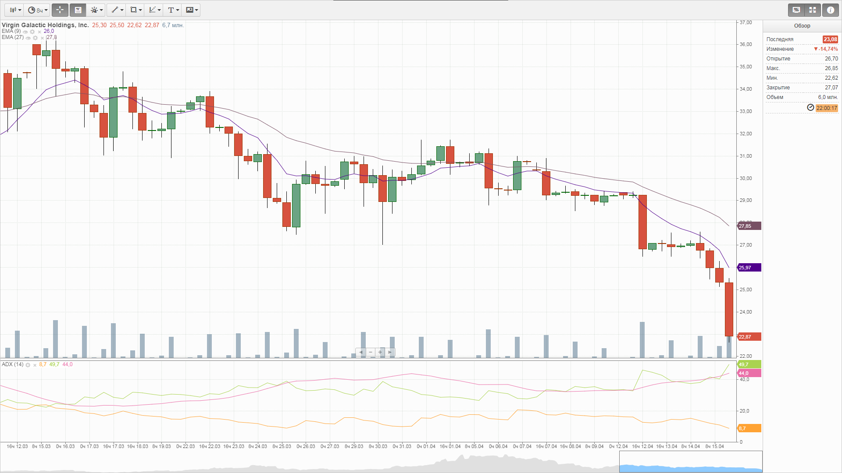The image size is (842, 473).
Task: Enable the crosshair cursor tool
Action: point(60,10)
